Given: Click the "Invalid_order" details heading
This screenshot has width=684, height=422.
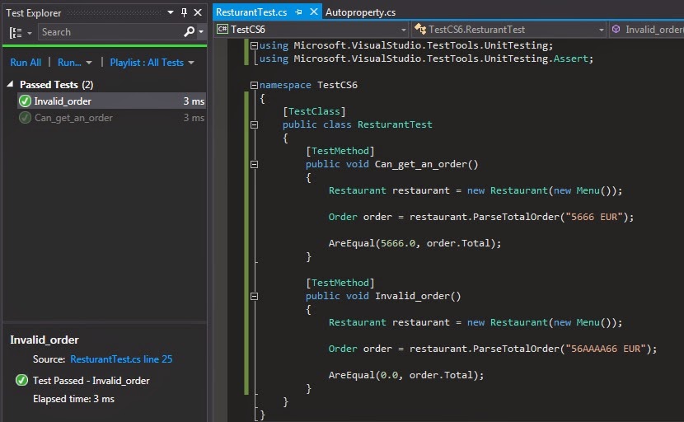Looking at the screenshot, I should (45, 340).
